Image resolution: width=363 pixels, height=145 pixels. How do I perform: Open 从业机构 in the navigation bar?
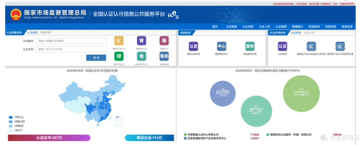tap(248, 27)
